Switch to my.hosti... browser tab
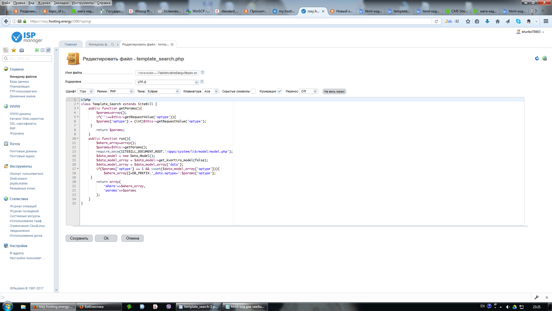The width and height of the screenshot is (552, 311). [x=284, y=11]
